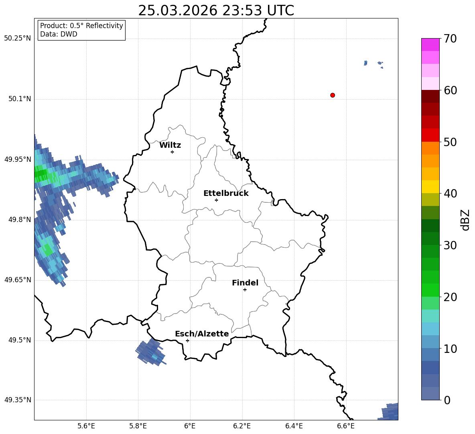Click the 50.25°N latitude label

click(18, 39)
